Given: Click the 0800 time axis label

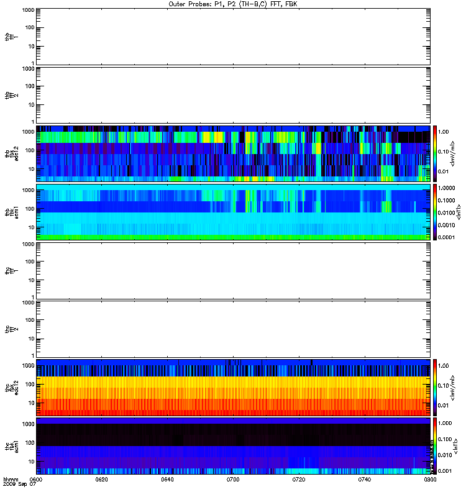Looking at the screenshot, I should point(430,480).
